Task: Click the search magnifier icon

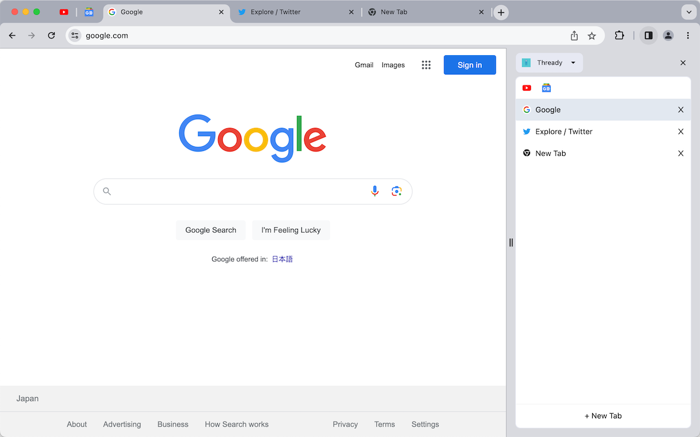Action: coord(107,191)
